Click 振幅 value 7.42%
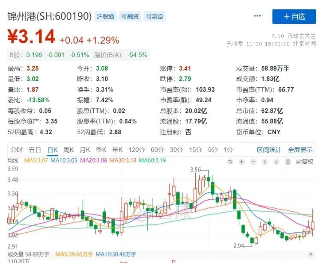Screen dimensions: 321x263 pyautogui.click(x=104, y=100)
